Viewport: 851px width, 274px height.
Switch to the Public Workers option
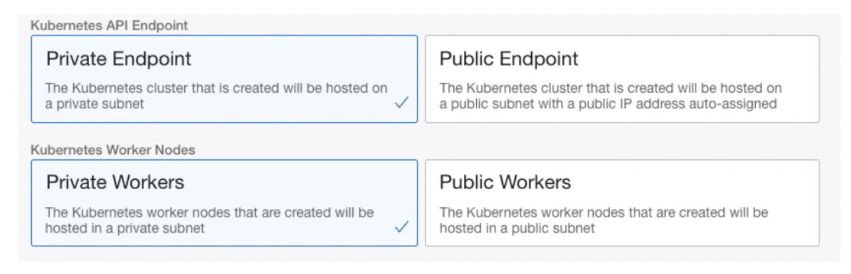point(622,202)
